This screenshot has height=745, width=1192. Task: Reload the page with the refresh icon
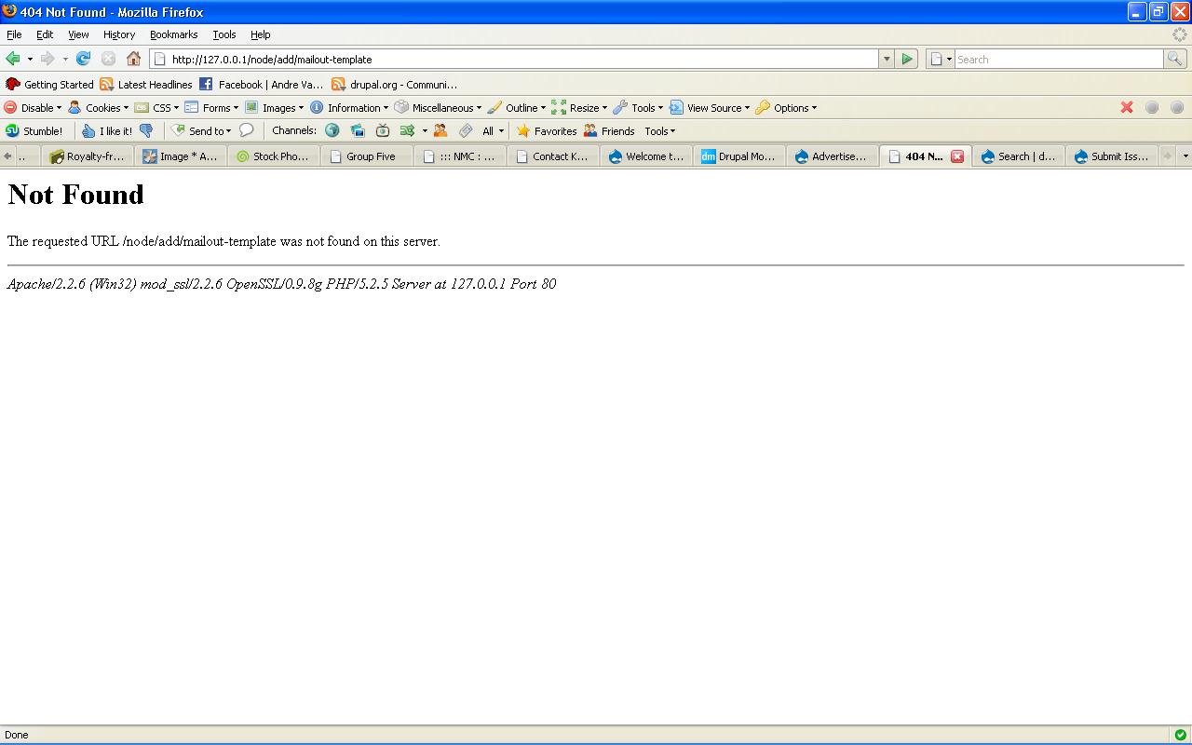pyautogui.click(x=83, y=58)
